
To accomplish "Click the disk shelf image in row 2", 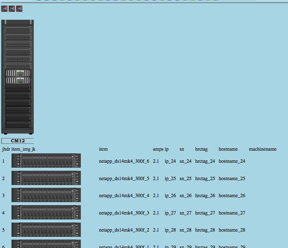I will (46, 178).
